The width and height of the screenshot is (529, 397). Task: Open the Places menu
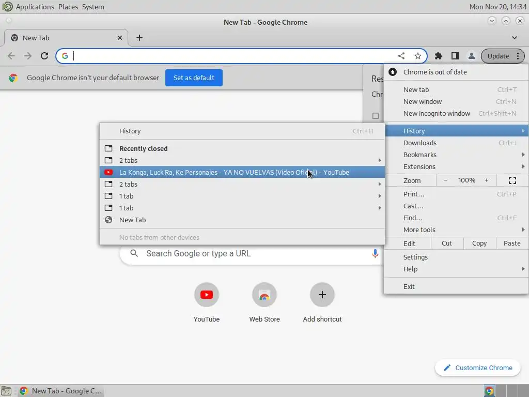click(68, 7)
